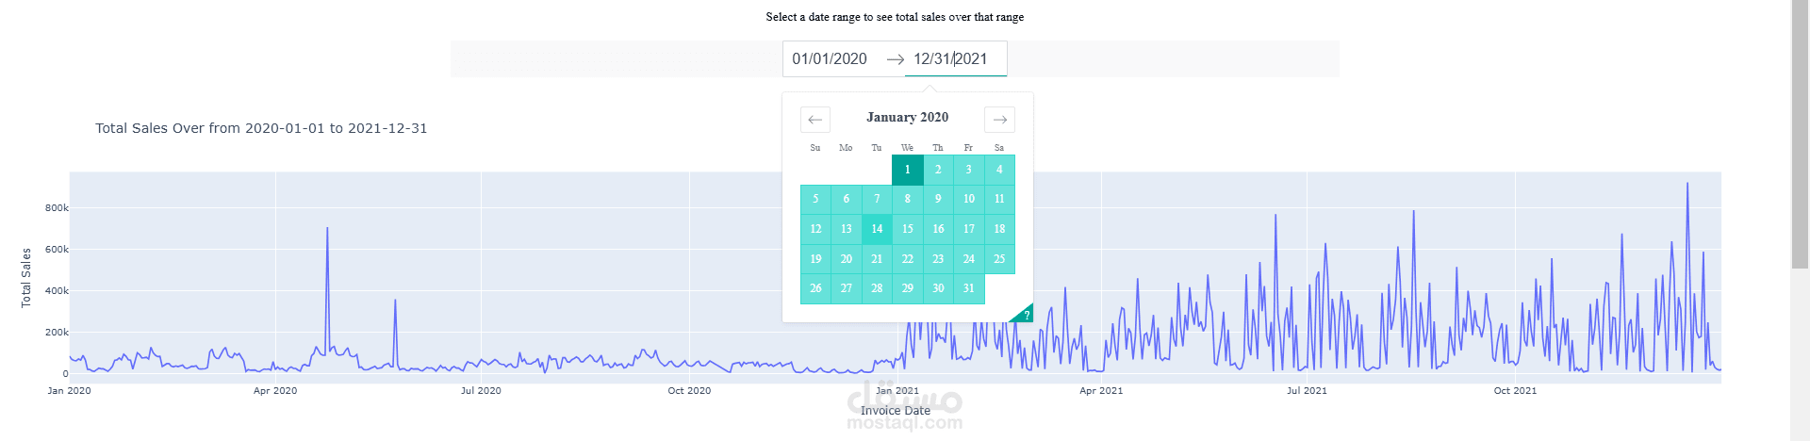This screenshot has width=1810, height=441.
Task: Click the January 2020 month caption
Action: 907,117
